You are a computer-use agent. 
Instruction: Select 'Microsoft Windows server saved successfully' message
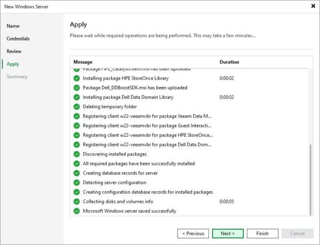[x=130, y=211]
